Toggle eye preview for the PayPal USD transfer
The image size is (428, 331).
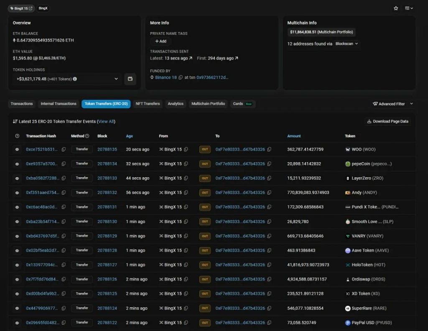point(17,323)
